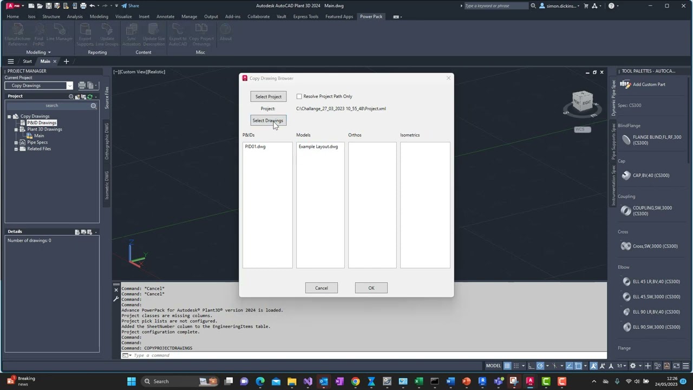This screenshot has height=390, width=693.
Task: Toggle grid display in status bar
Action: [507, 366]
